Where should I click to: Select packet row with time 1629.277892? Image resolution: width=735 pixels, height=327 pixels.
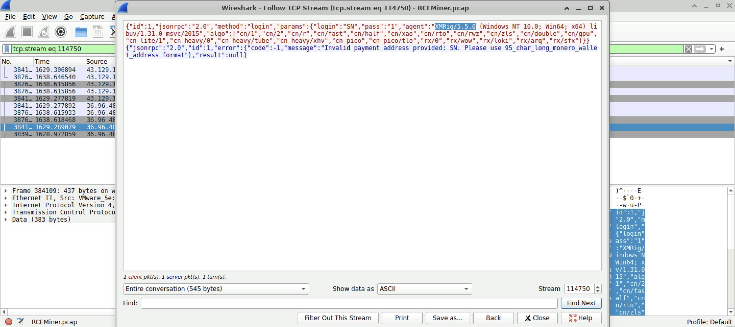(x=58, y=105)
